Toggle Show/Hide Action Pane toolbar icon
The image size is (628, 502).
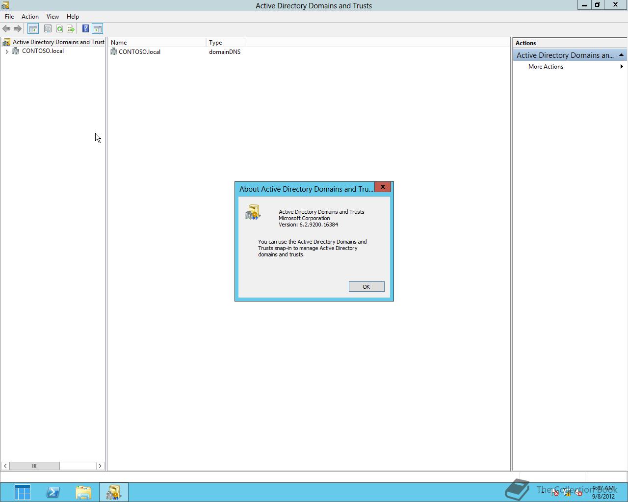(98, 29)
